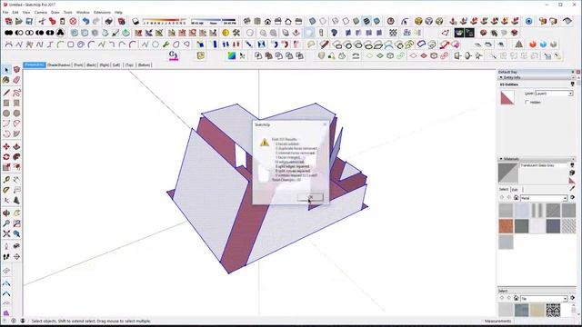The height and width of the screenshot is (327, 582).
Task: Select the Zoom magnifier tool in left toolbar
Action: pyautogui.click(x=6, y=223)
